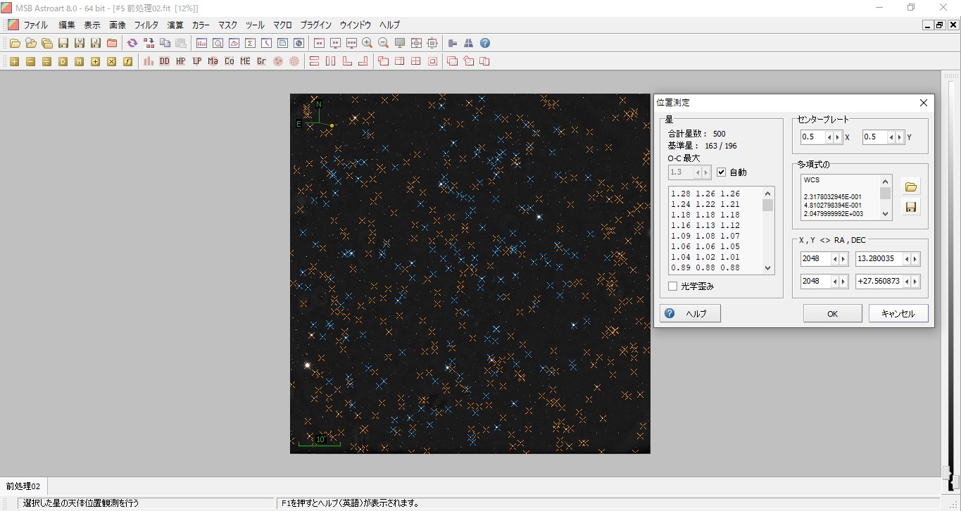Click the DEC field showing +27.560873
The width and height of the screenshot is (961, 511).
[879, 282]
